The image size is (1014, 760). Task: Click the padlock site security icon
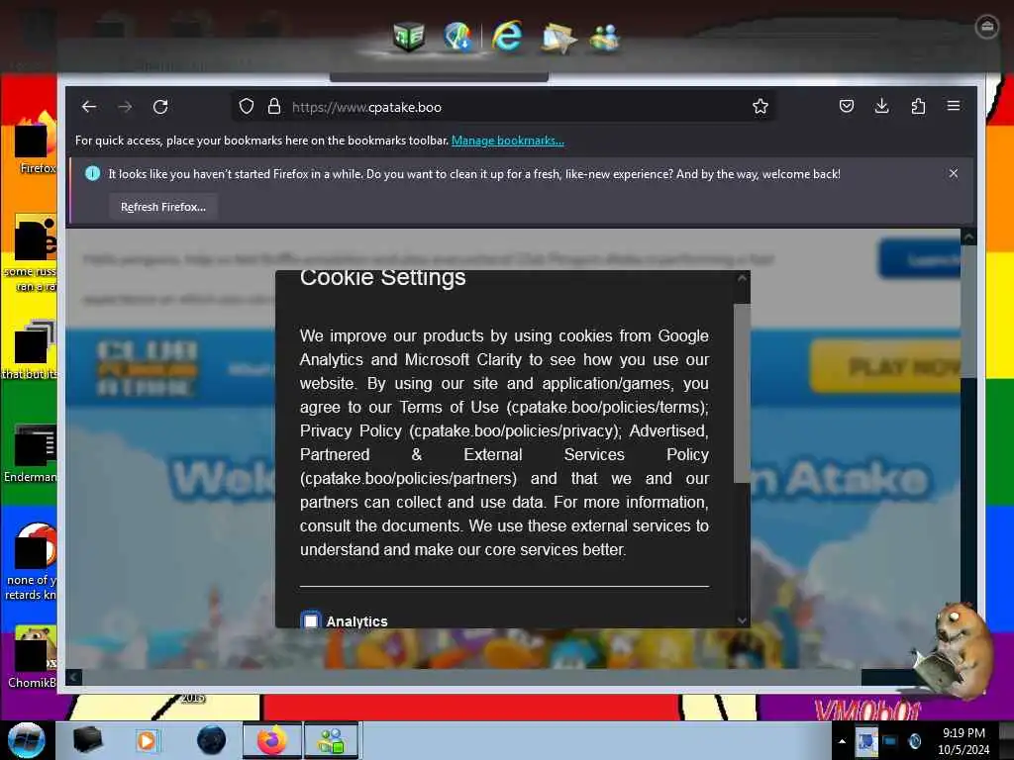pos(274,107)
